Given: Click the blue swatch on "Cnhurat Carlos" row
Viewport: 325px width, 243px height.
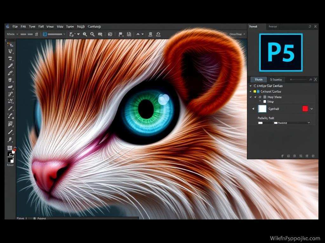Looking at the screenshot, I should (x=258, y=91).
